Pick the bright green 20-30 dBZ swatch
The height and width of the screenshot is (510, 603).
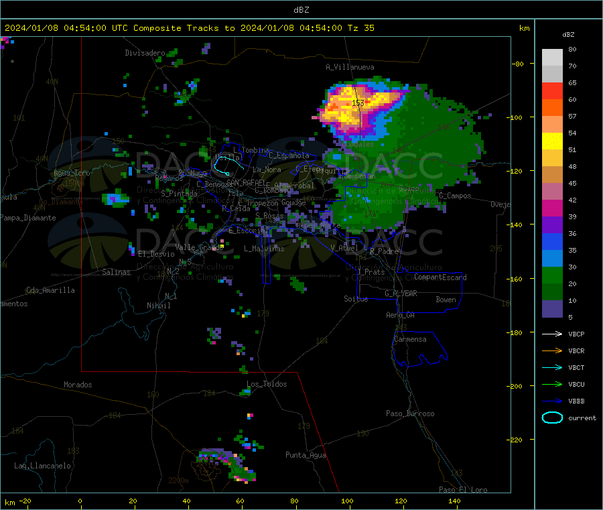point(552,275)
